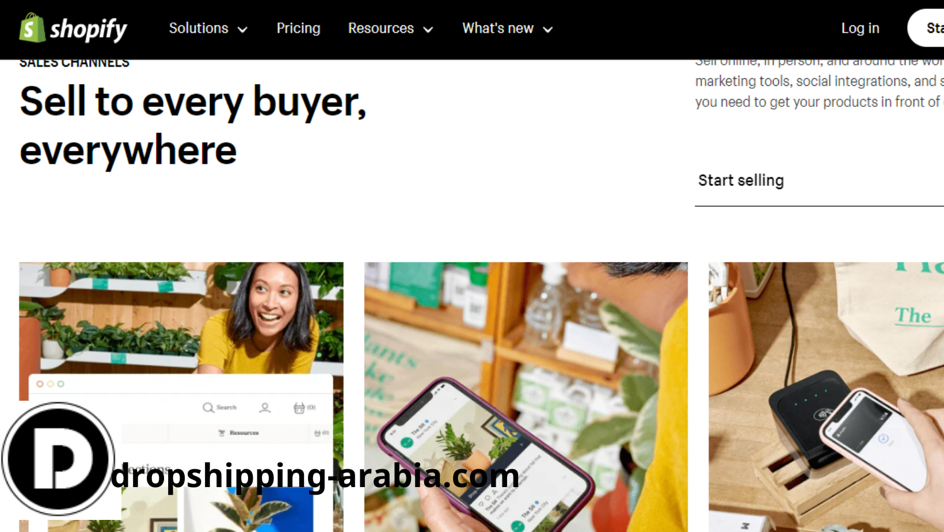Screen dimensions: 944x532
Task: Click the white Start button in header
Action: tap(927, 28)
